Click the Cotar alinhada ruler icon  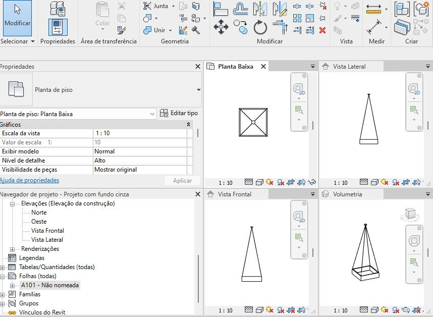tap(373, 9)
